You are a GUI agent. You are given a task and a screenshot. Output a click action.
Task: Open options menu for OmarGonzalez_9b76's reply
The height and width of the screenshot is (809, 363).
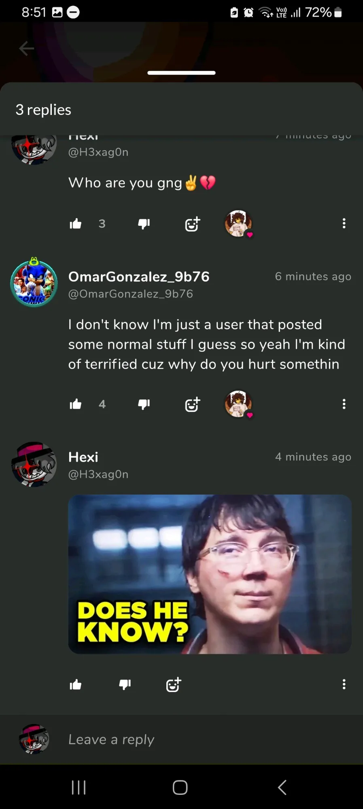(x=344, y=404)
